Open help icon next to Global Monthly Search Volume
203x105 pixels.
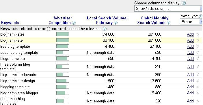point(168,23)
